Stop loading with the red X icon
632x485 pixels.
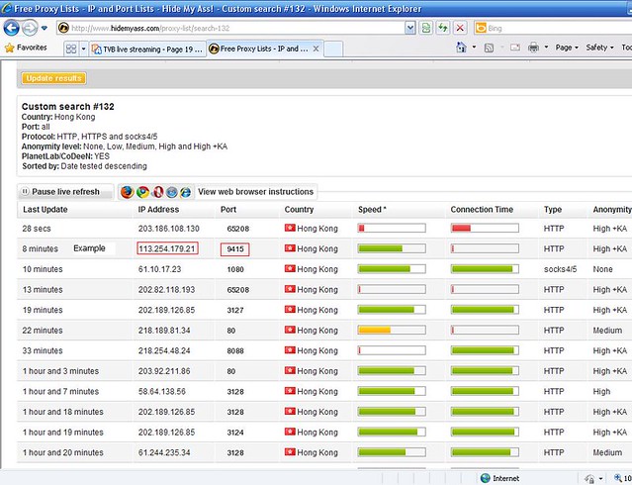460,29
